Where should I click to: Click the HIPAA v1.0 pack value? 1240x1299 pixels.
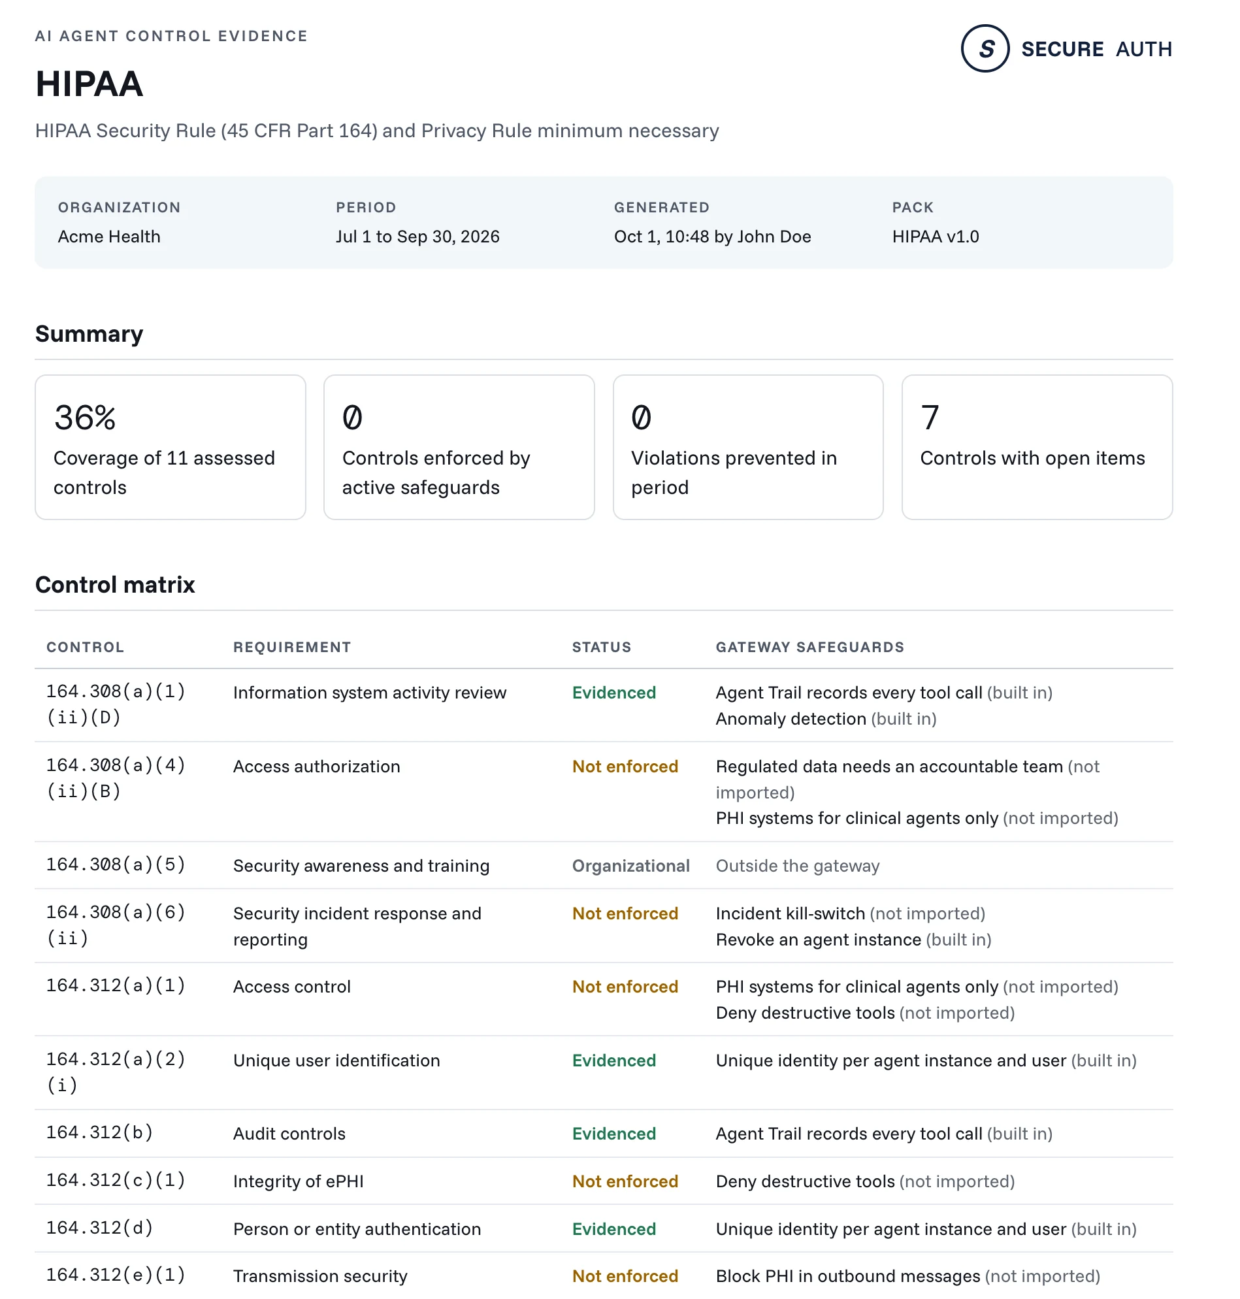[x=936, y=237]
